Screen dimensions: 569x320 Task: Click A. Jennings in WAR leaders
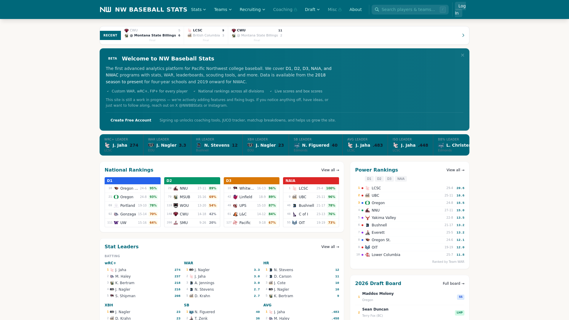tap(204, 283)
